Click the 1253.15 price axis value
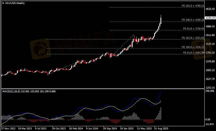The height and width of the screenshot is (131, 216). pos(210,88)
